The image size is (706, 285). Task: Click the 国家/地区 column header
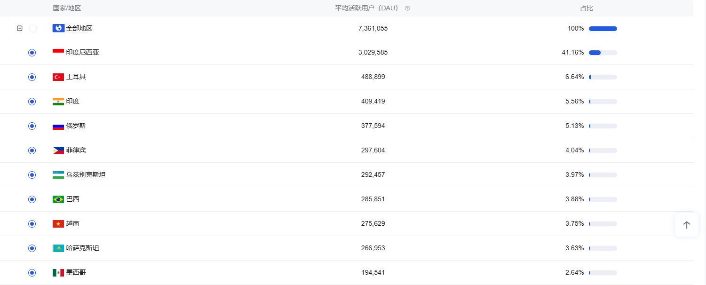click(67, 8)
